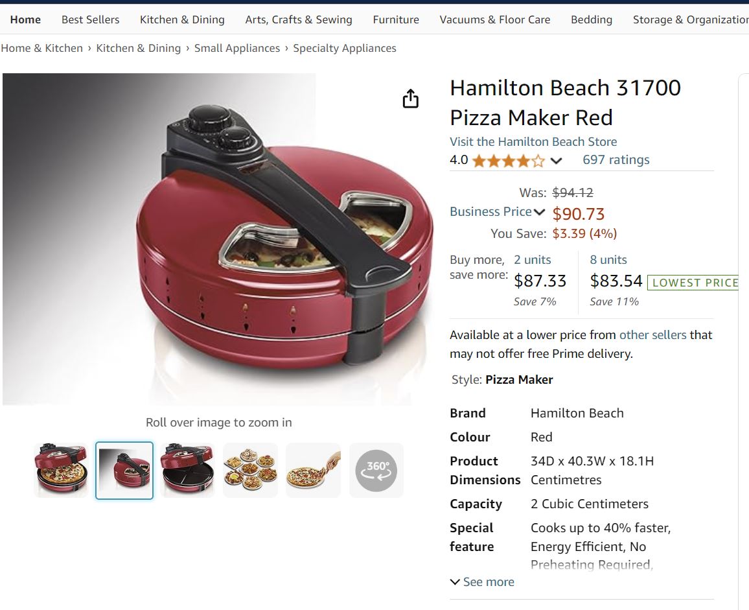The width and height of the screenshot is (749, 610).
Task: Select thumbnail of empty open pizza maker
Action: (187, 471)
